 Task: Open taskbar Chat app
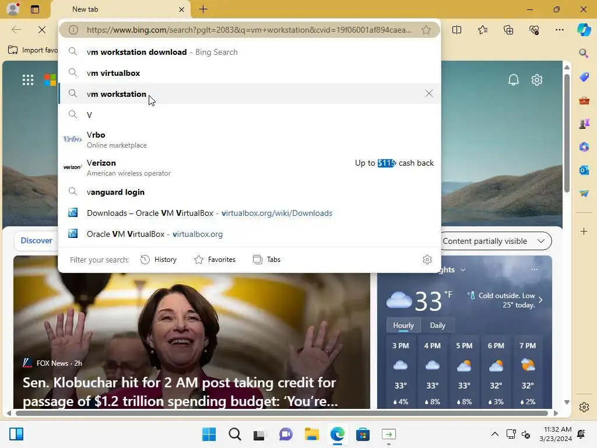pyautogui.click(x=286, y=434)
